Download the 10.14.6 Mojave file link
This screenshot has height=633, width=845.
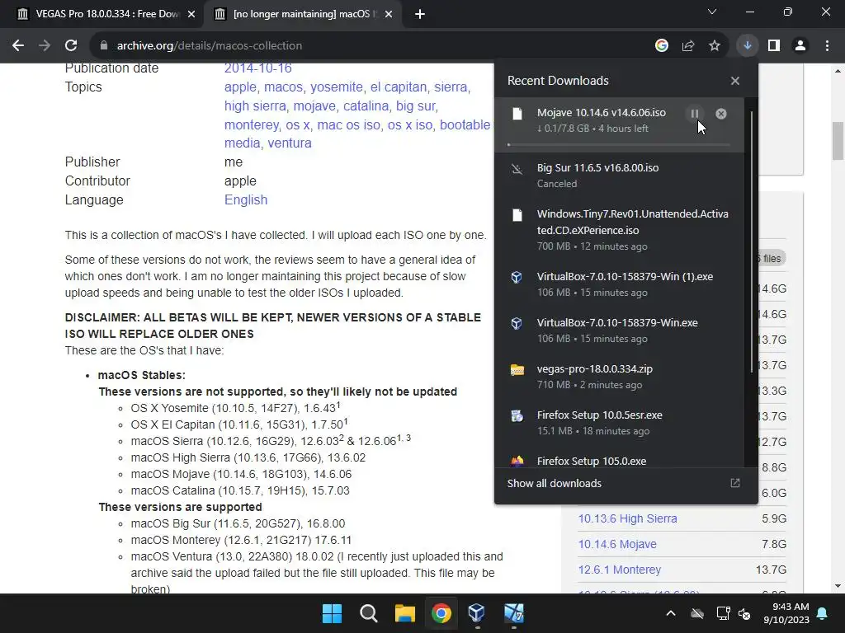(x=617, y=544)
